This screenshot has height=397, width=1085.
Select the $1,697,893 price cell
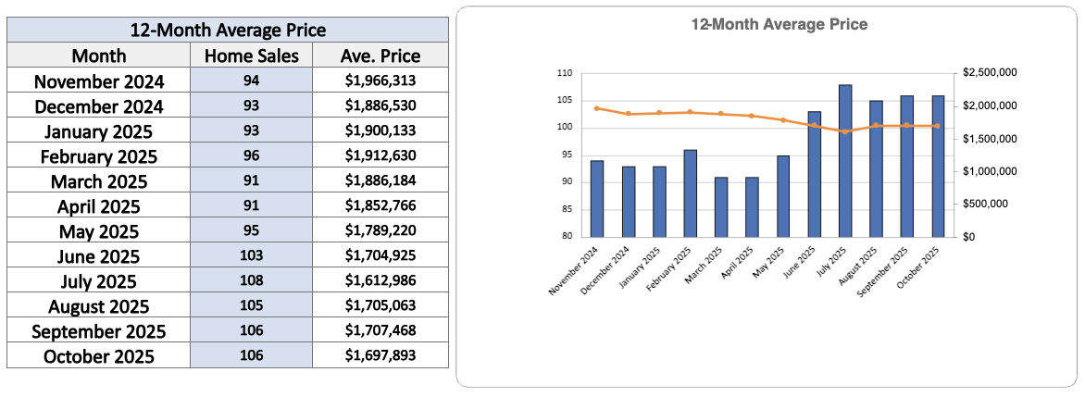[x=380, y=356]
